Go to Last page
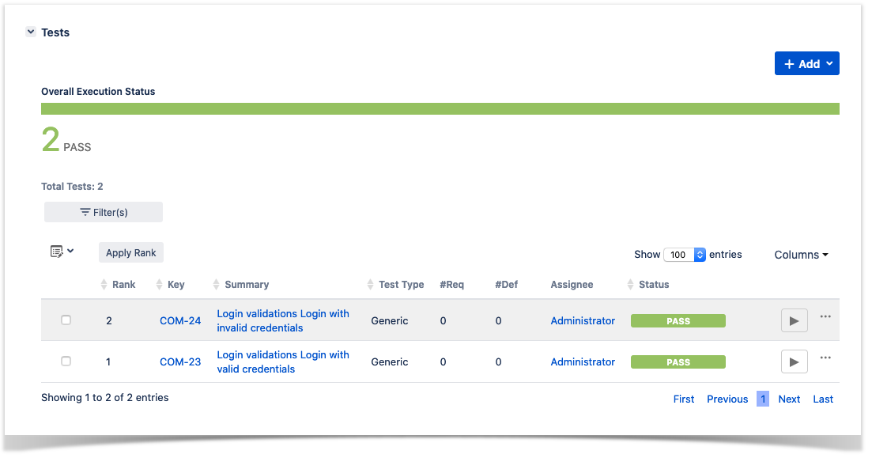Screen dimensions: 872x458 tap(822, 399)
